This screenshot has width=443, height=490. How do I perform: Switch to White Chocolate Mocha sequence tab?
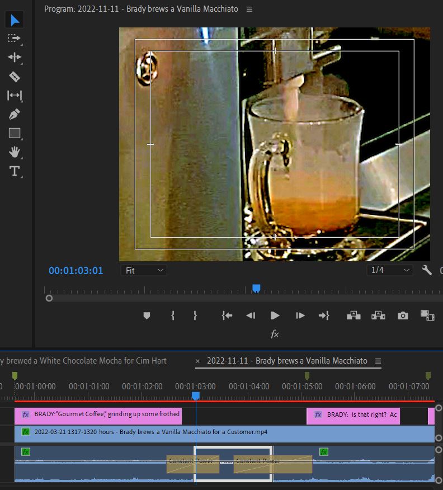pos(83,361)
